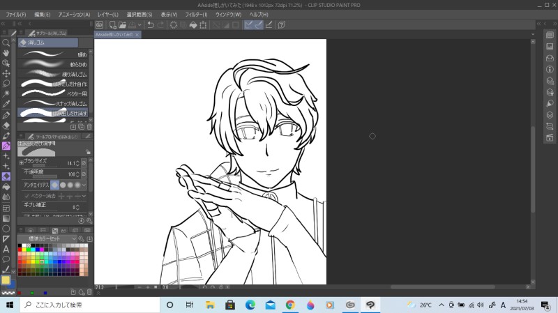558x313 pixels.
Task: Expand canvas tab list arrow
Action: point(533,34)
